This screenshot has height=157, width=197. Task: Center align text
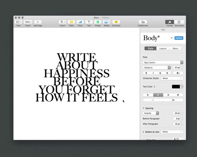(158, 95)
